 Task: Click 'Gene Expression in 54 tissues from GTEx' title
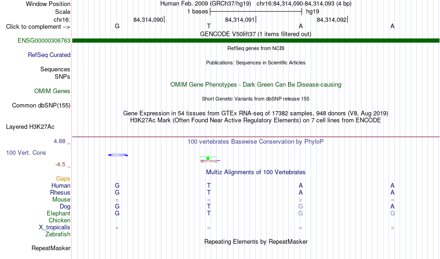(x=256, y=114)
